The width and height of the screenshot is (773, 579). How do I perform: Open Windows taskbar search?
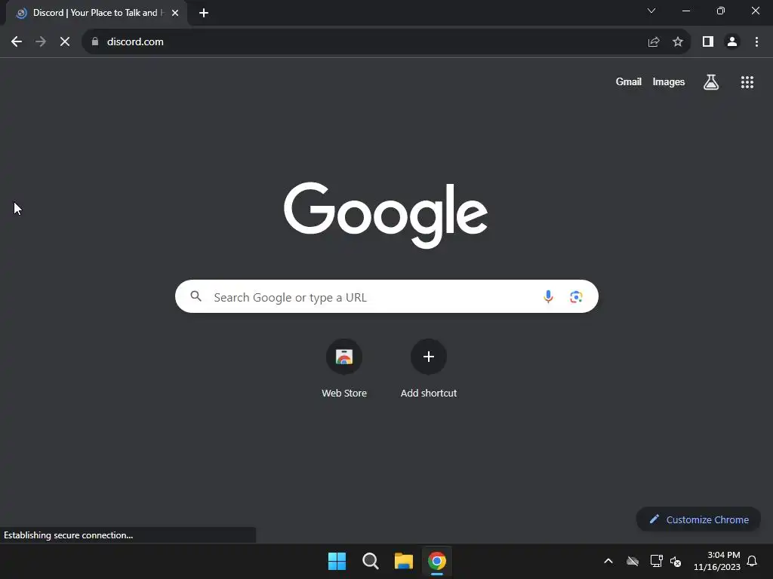click(x=370, y=561)
